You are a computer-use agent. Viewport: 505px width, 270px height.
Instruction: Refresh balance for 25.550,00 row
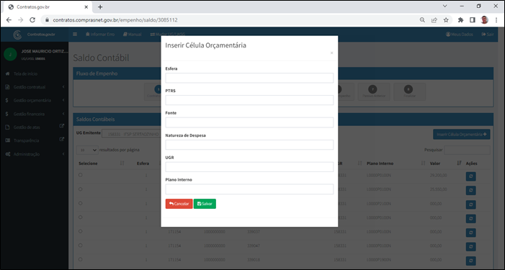(471, 191)
